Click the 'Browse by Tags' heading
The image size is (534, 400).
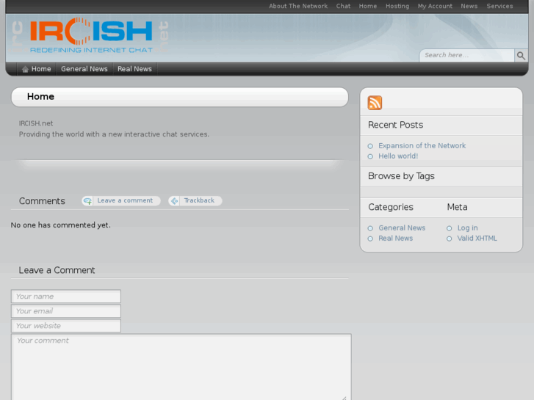coord(401,176)
